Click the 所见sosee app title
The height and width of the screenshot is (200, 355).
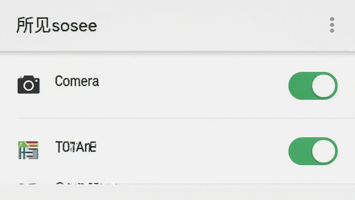57,25
